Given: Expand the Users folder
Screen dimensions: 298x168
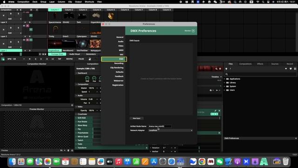Looking at the screenshot, I should click(x=224, y=90).
